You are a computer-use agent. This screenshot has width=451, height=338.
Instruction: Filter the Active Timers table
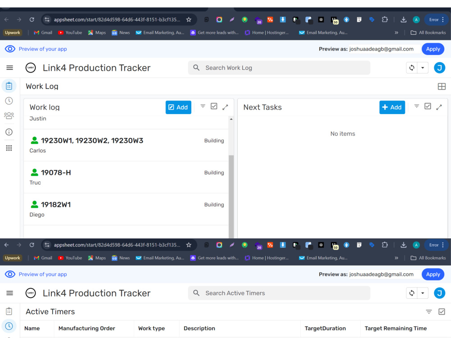(429, 311)
